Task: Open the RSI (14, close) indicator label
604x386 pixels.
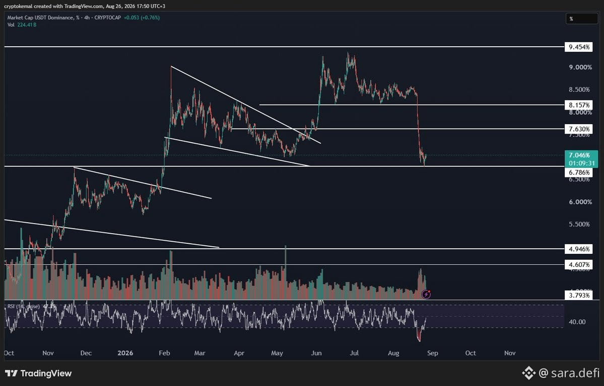Action: pos(24,307)
